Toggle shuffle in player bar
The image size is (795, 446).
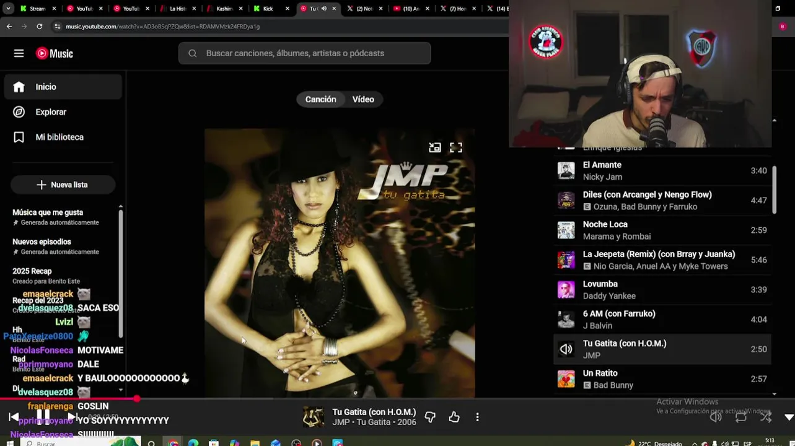point(766,417)
